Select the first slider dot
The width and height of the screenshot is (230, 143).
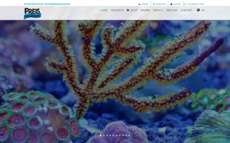pyautogui.click(x=100, y=135)
